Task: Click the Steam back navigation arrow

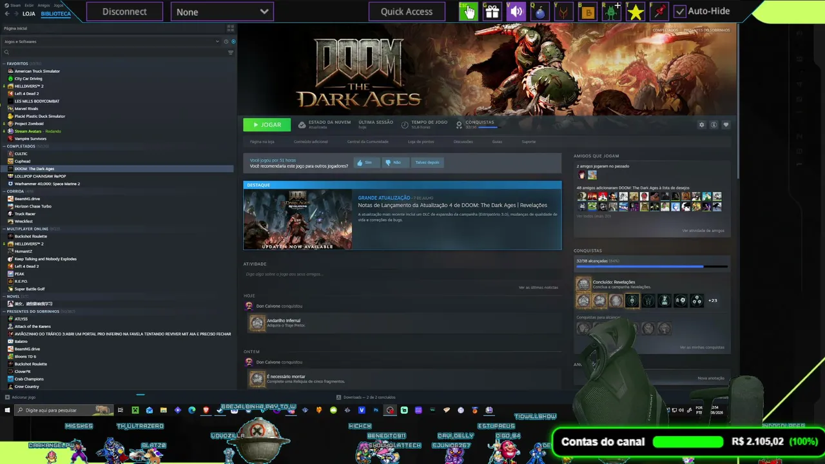Action: (6, 14)
